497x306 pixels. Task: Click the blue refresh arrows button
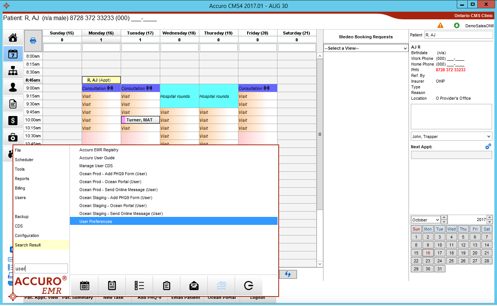click(x=288, y=274)
